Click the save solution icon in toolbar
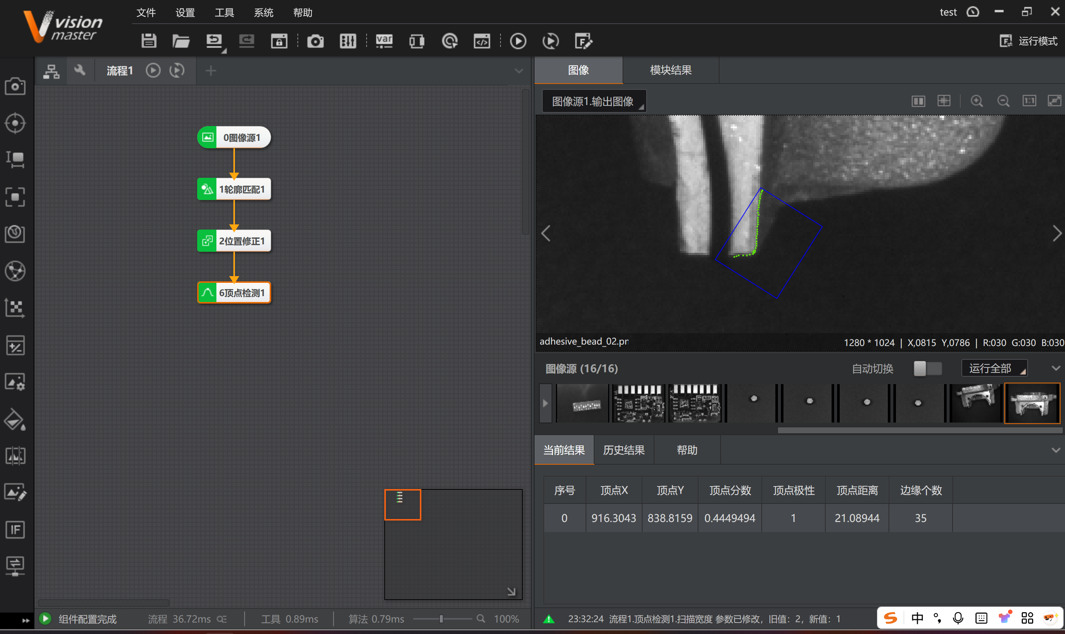The width and height of the screenshot is (1065, 634). click(x=149, y=41)
